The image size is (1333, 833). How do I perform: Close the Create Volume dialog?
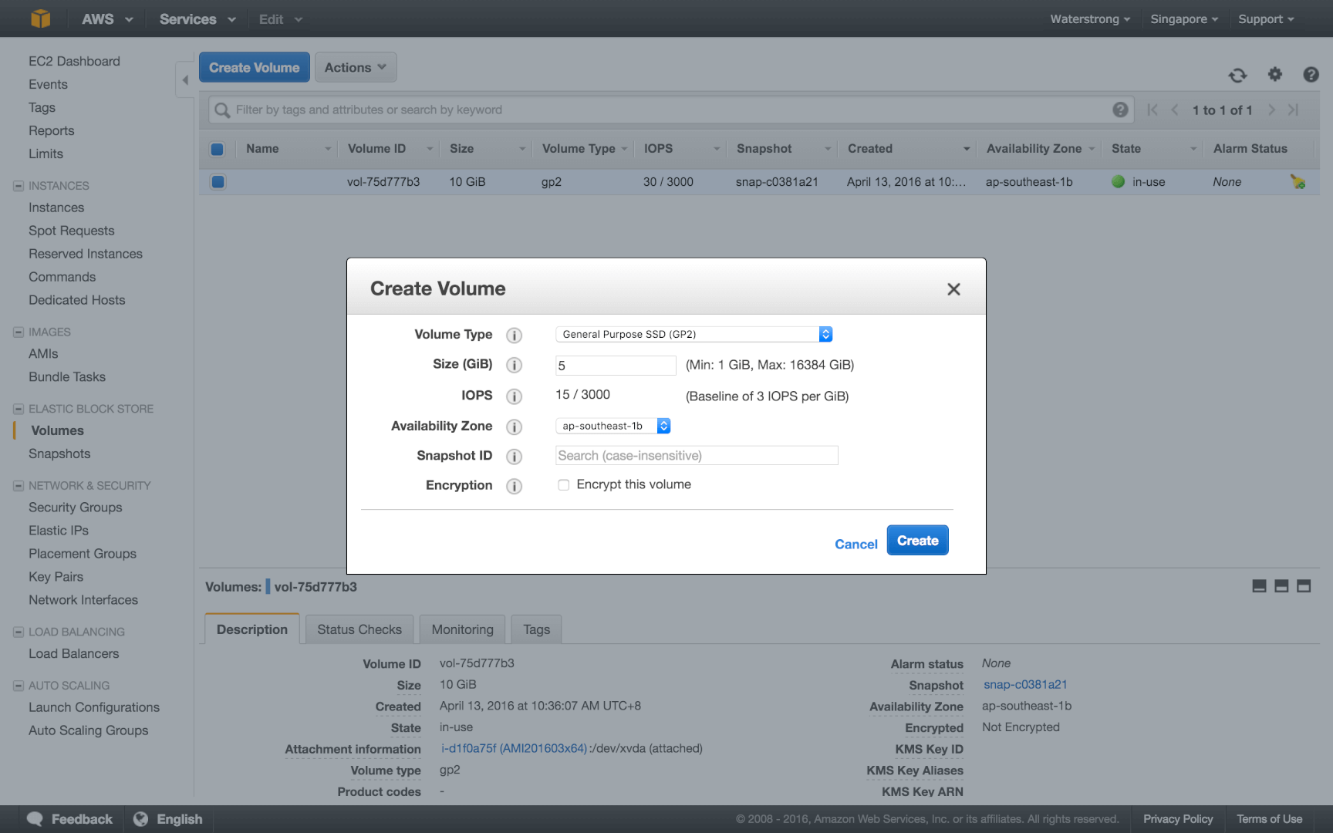click(x=953, y=289)
